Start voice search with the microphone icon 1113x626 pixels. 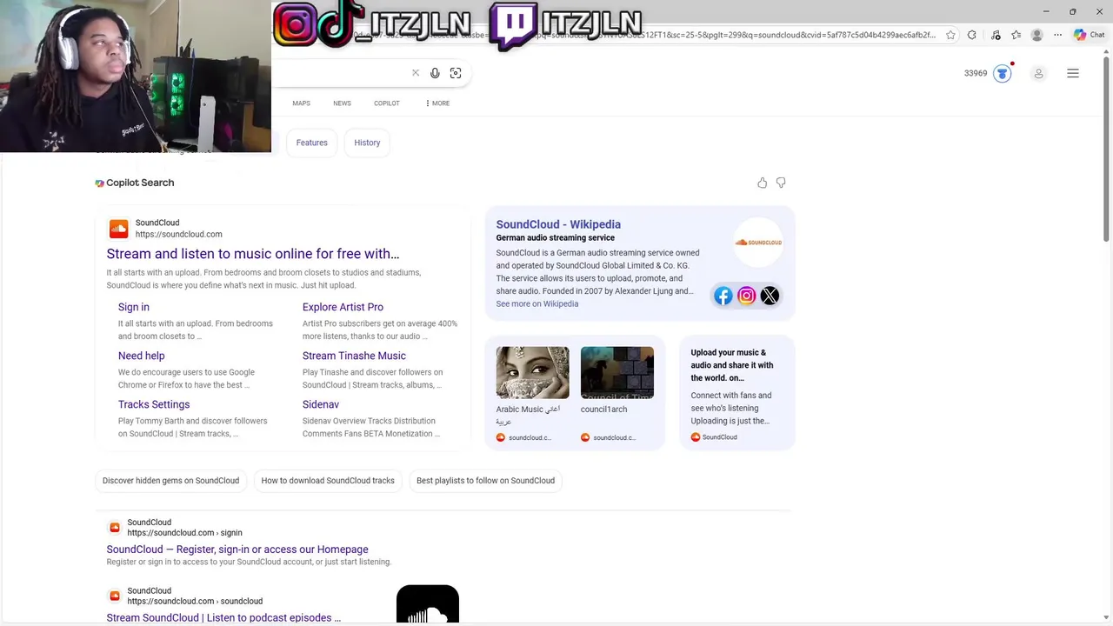point(435,73)
